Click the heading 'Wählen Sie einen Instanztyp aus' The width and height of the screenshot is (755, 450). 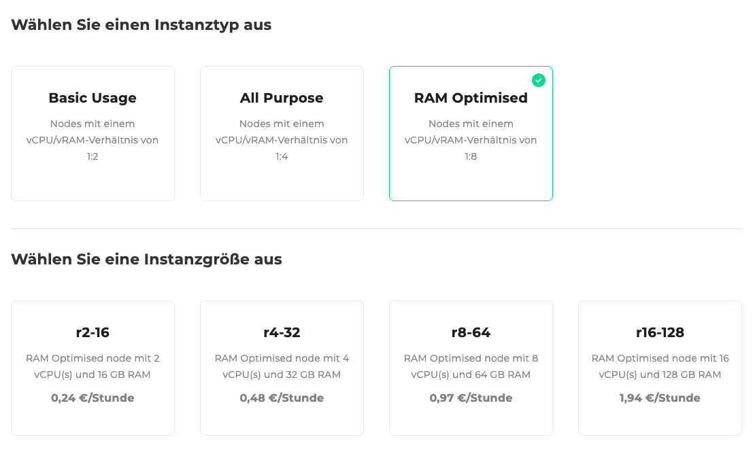click(140, 24)
